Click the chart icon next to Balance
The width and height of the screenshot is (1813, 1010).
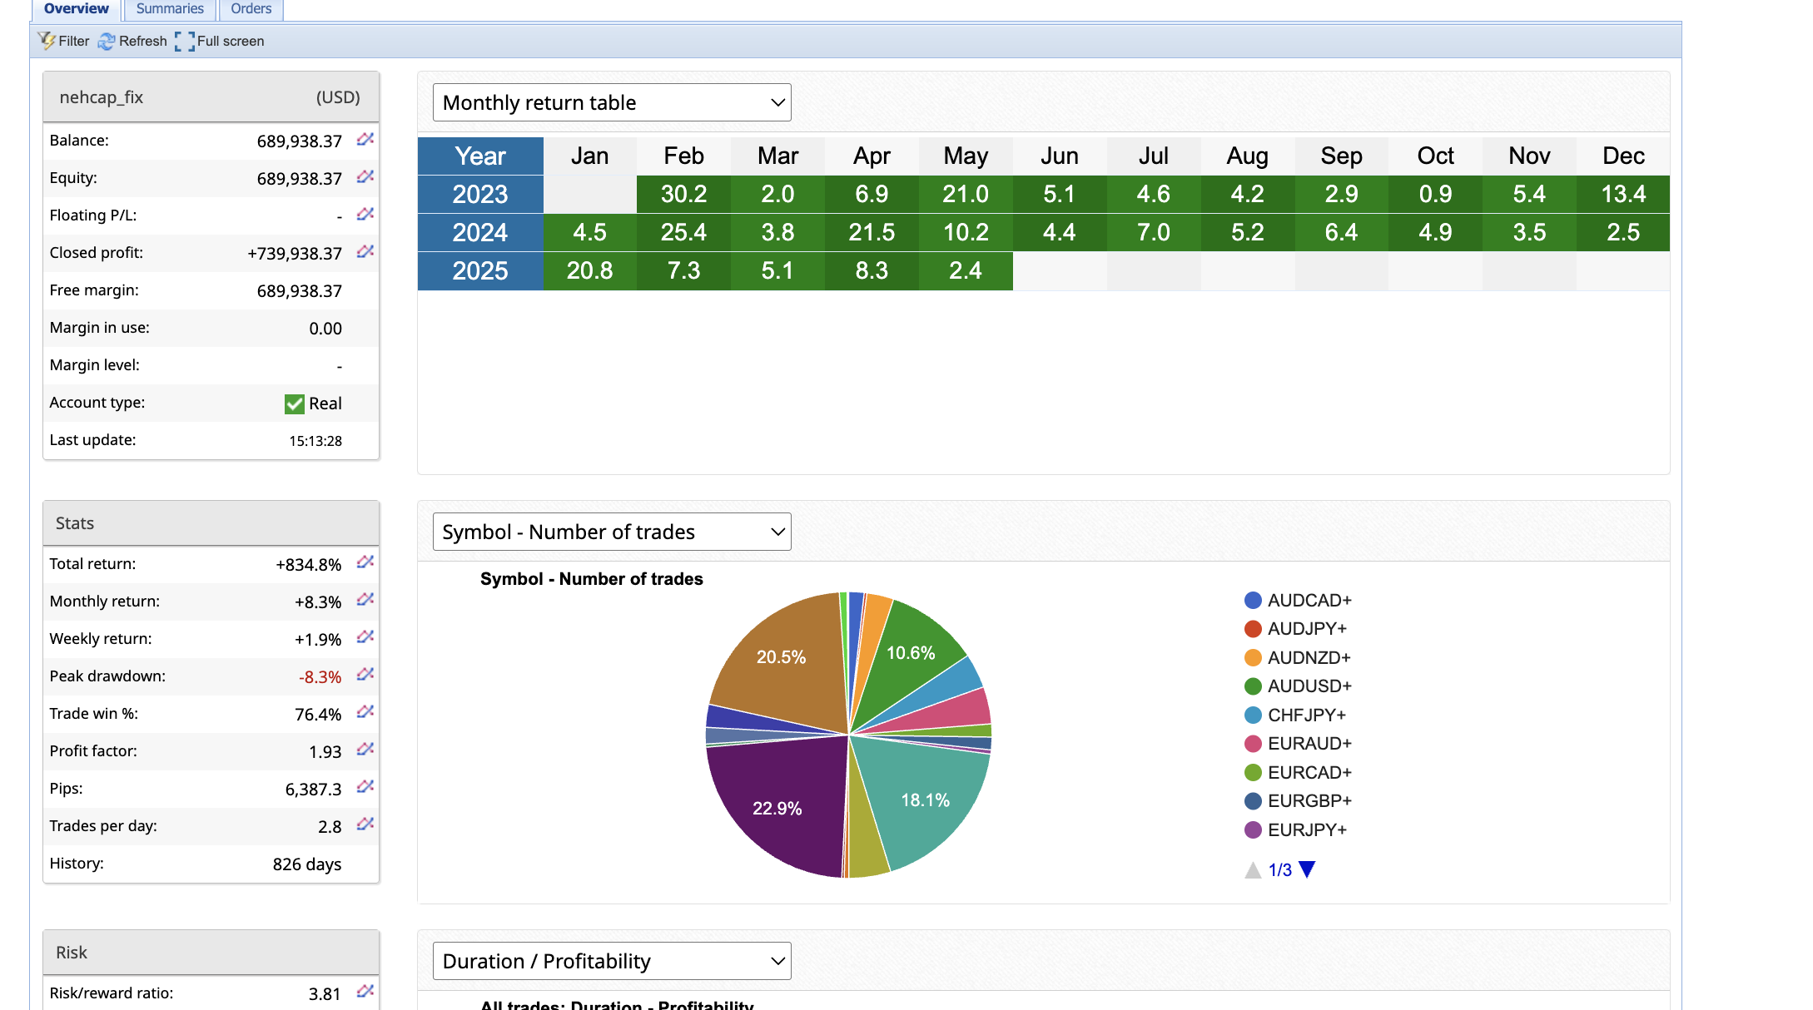point(365,140)
